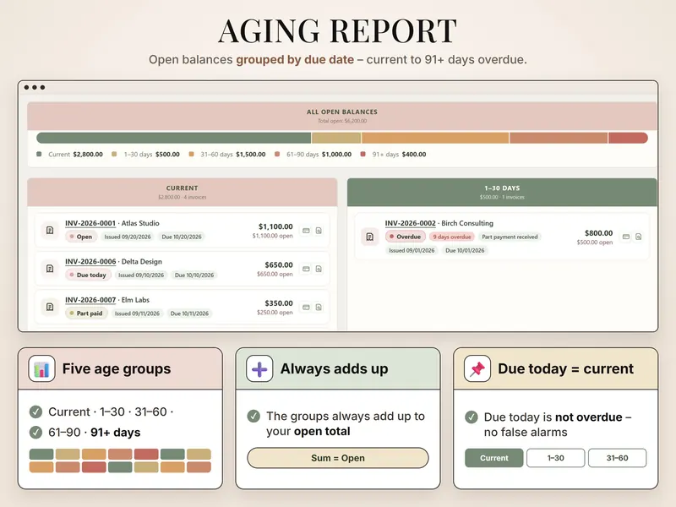The height and width of the screenshot is (507, 676).
Task: Click the 31–60 days legend color swatch
Action: 191,154
